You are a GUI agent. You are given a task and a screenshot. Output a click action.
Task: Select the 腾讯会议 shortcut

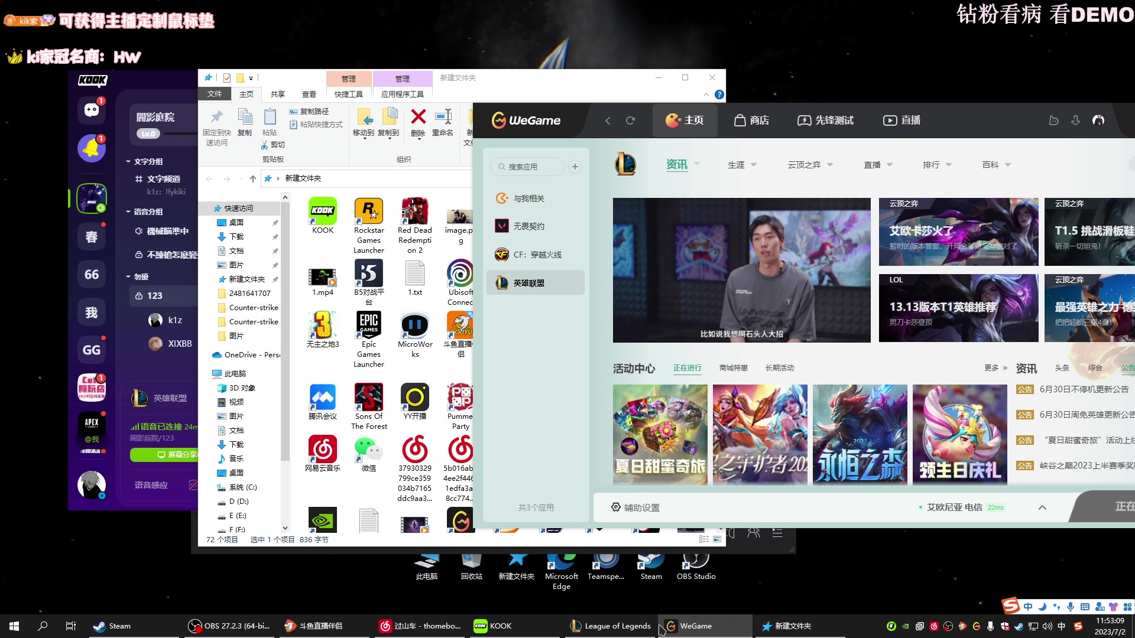point(323,402)
